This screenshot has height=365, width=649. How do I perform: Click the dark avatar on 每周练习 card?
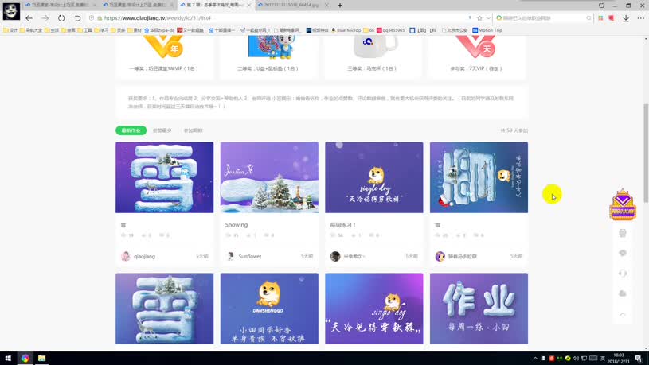[x=335, y=256]
